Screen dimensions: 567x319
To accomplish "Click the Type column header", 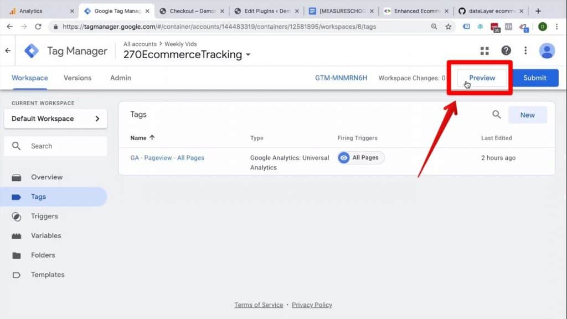I will pyautogui.click(x=257, y=138).
